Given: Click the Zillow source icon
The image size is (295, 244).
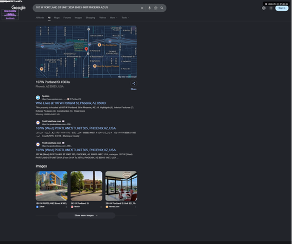Looking at the screenshot, I should (x=37, y=207).
